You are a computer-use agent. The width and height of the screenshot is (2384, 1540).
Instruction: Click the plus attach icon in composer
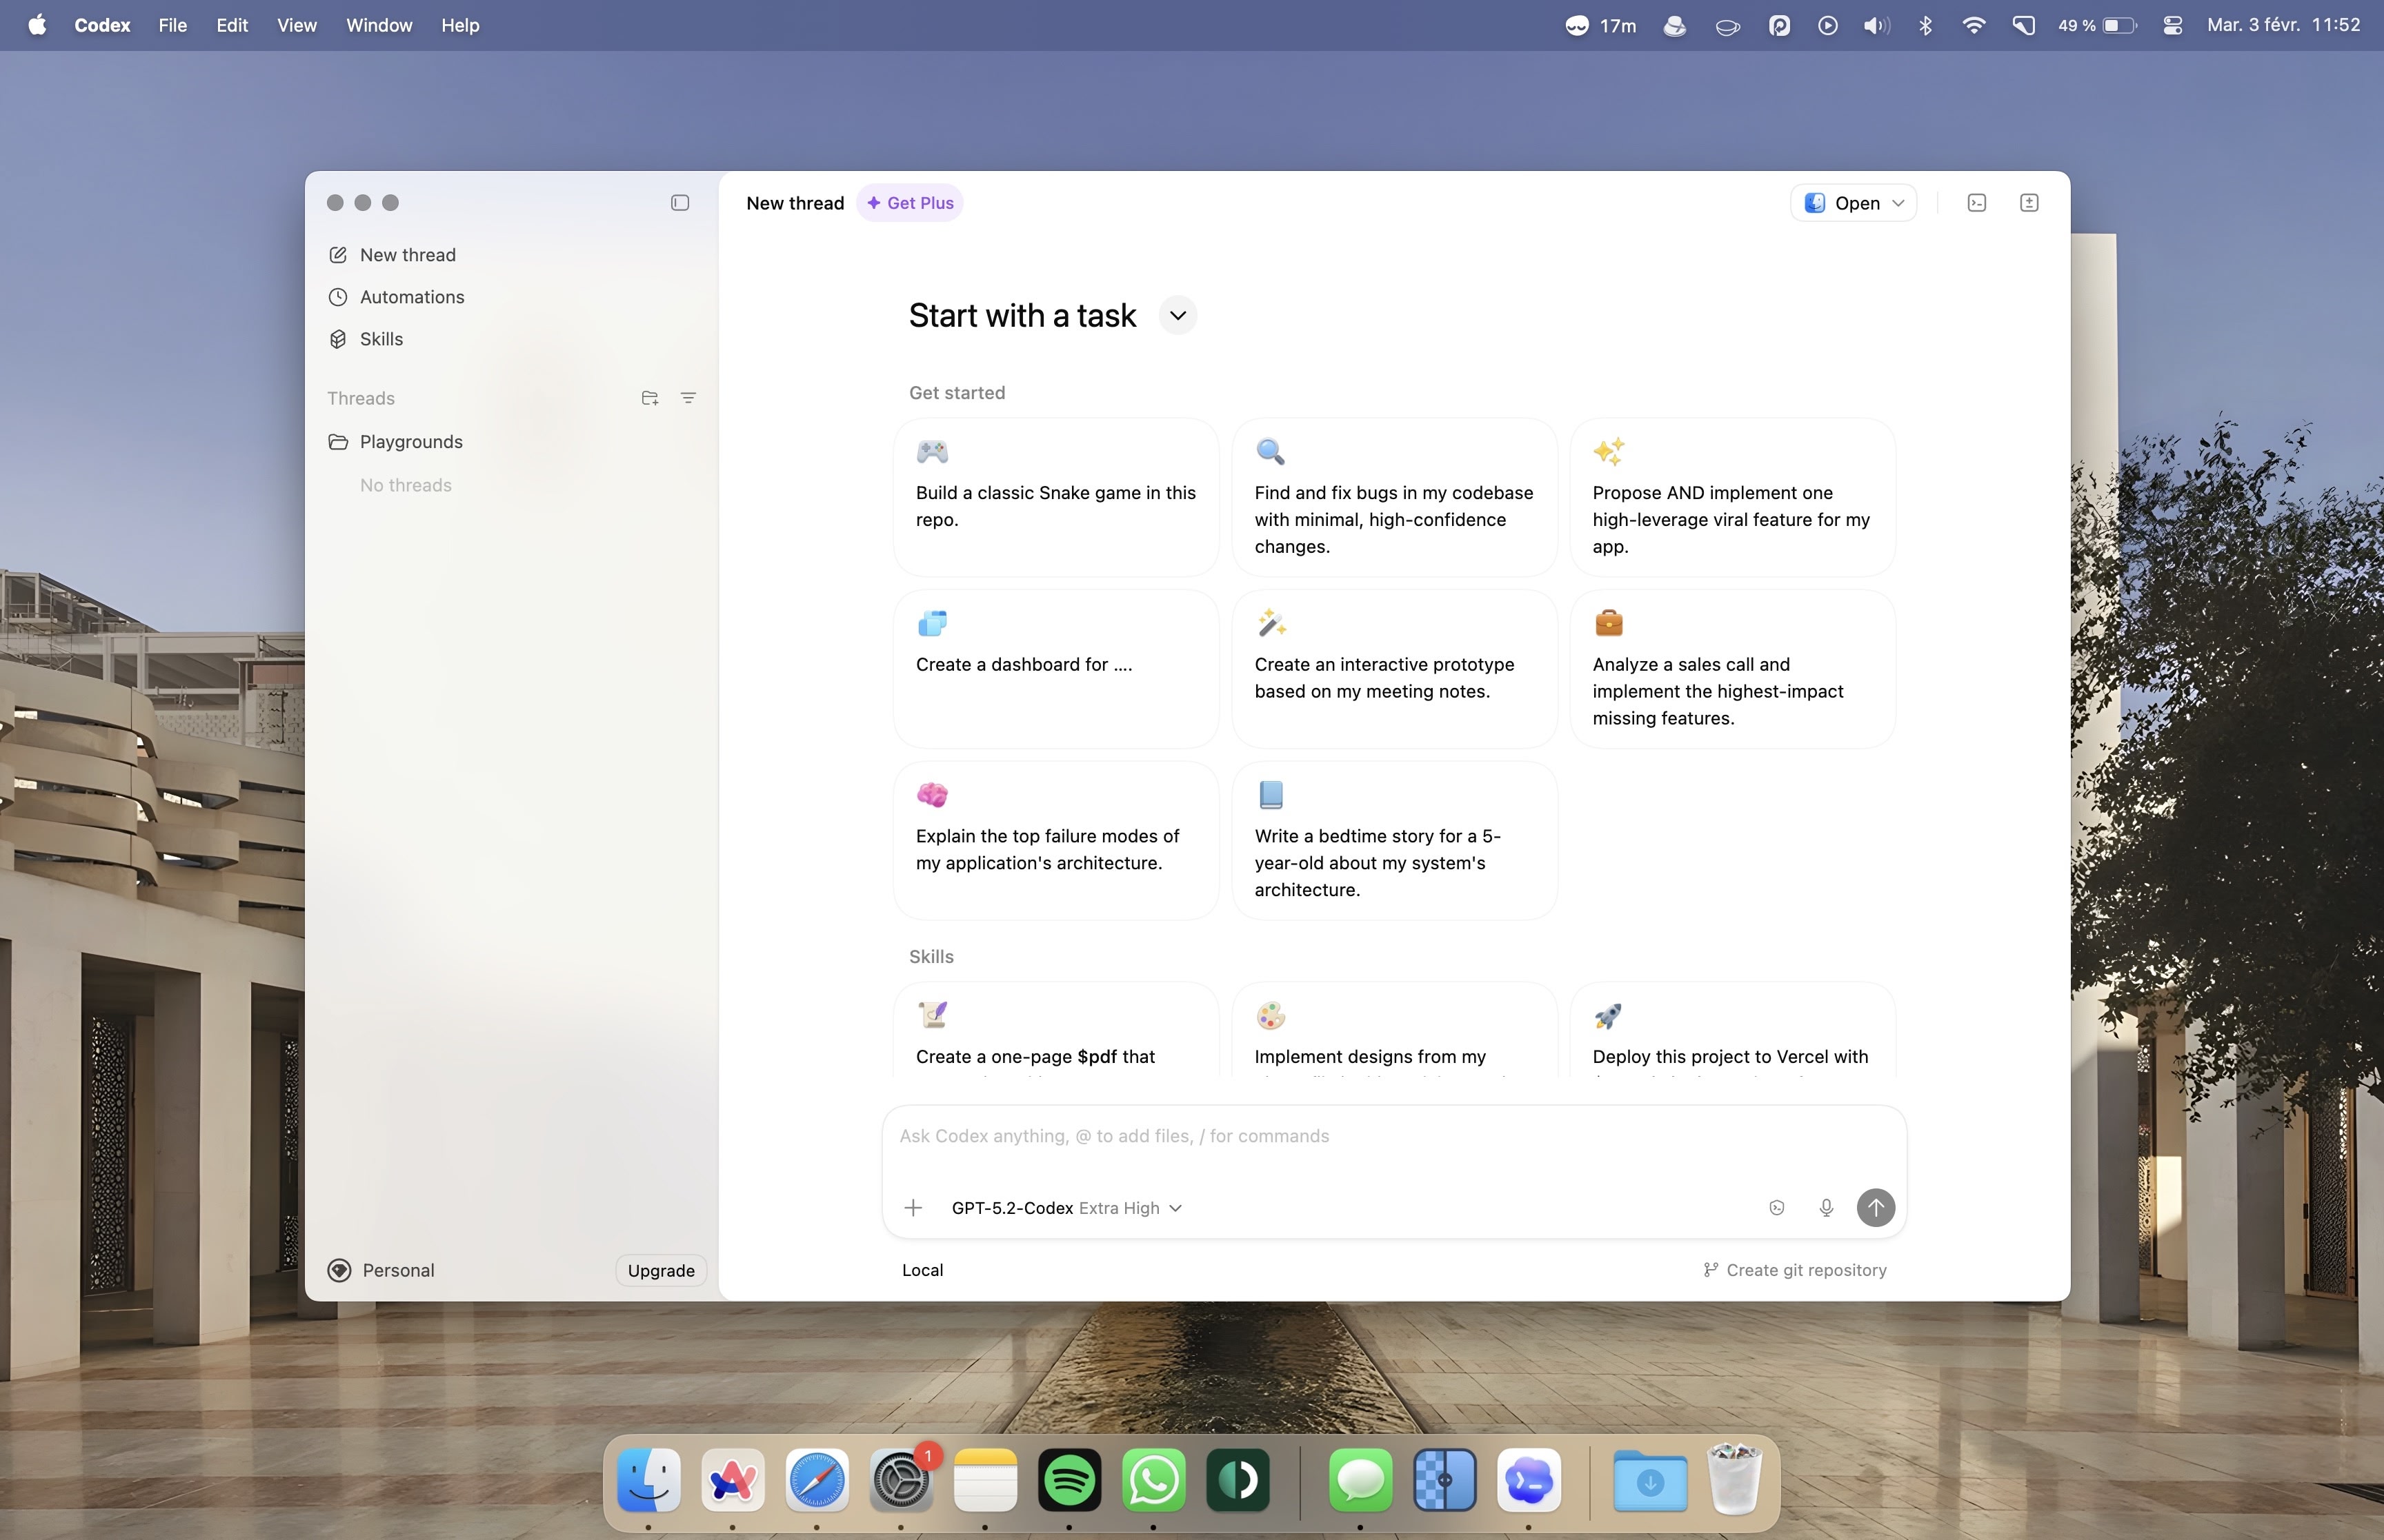coord(913,1208)
